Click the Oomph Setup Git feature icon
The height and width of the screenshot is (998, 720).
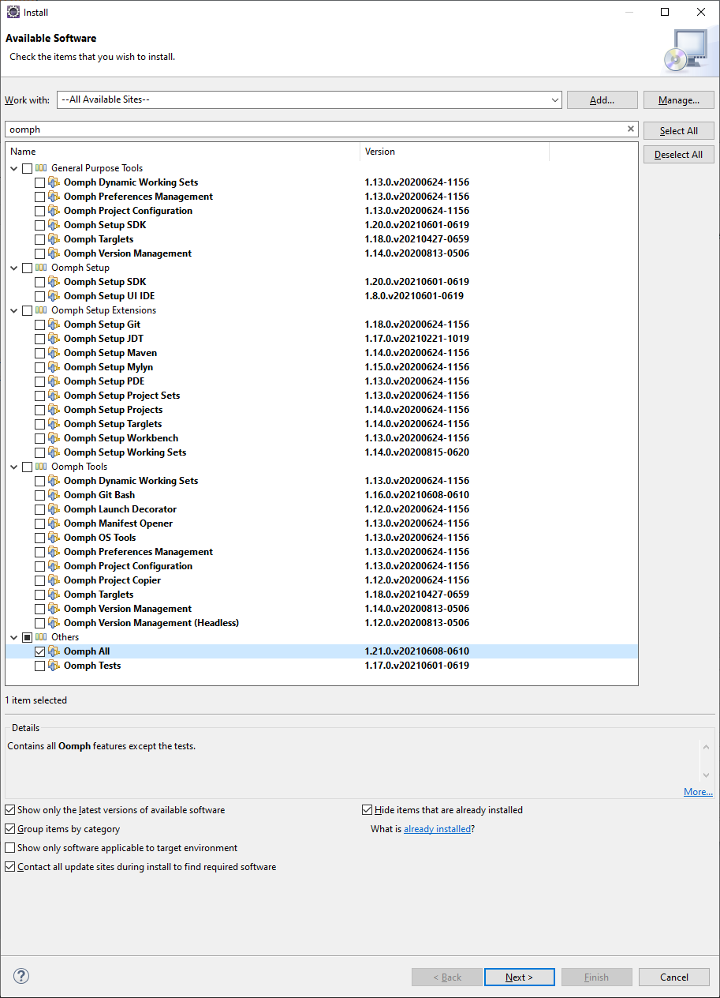(54, 325)
